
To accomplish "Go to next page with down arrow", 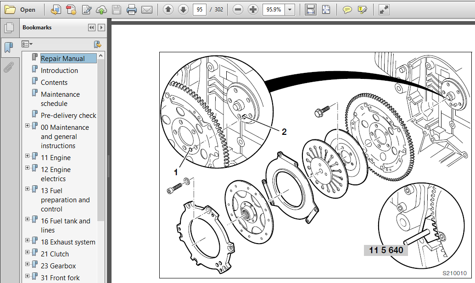I will click(183, 10).
